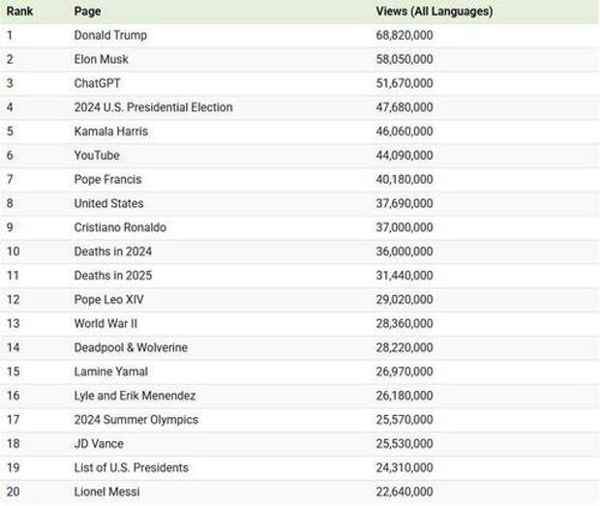Click the 25,530,000 views cell for JD Vance
This screenshot has height=506, width=600.
pyautogui.click(x=404, y=443)
